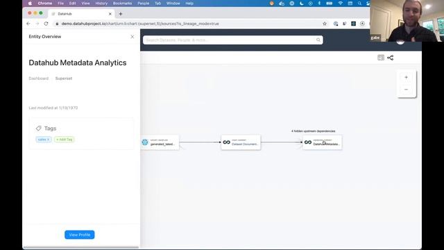Open the People menu
Image resolution: width=444 pixels, height=250 pixels.
coord(144,3)
